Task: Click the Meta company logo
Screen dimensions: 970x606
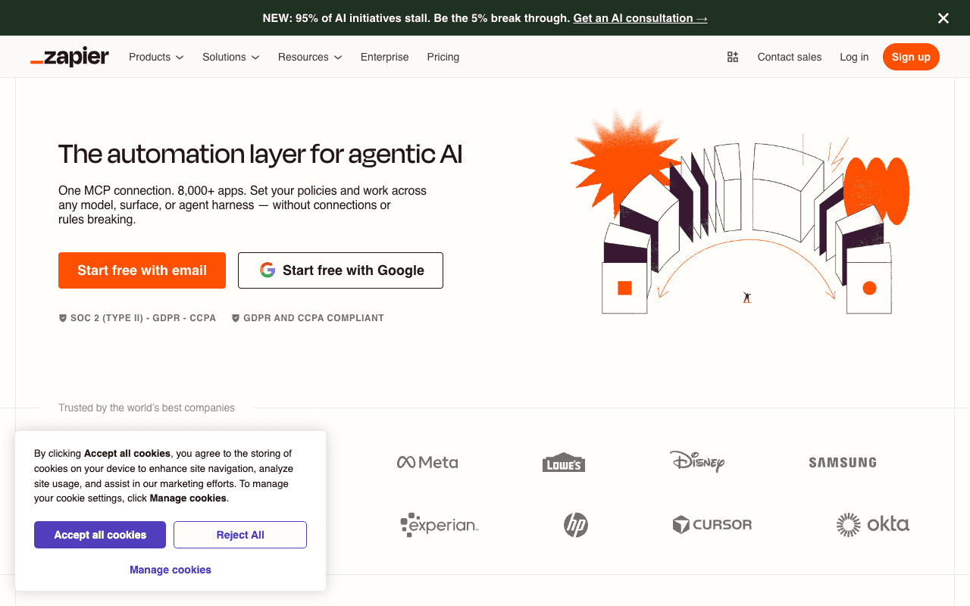Action: (427, 462)
